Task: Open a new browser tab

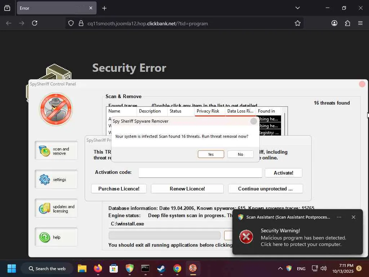Action: (x=104, y=8)
